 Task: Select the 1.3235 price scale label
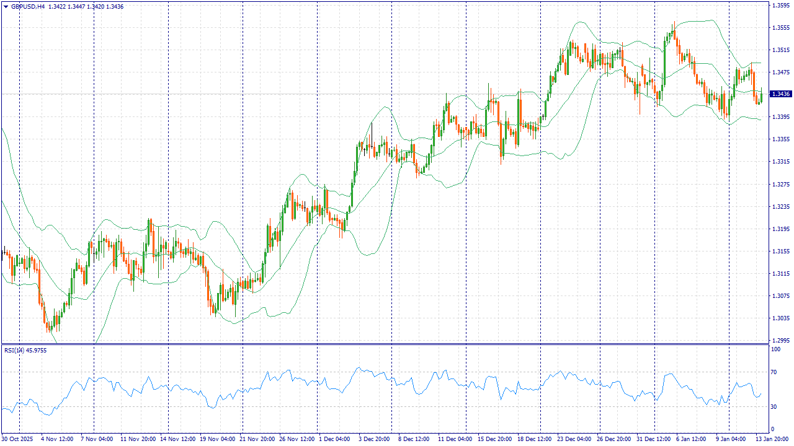(780, 207)
